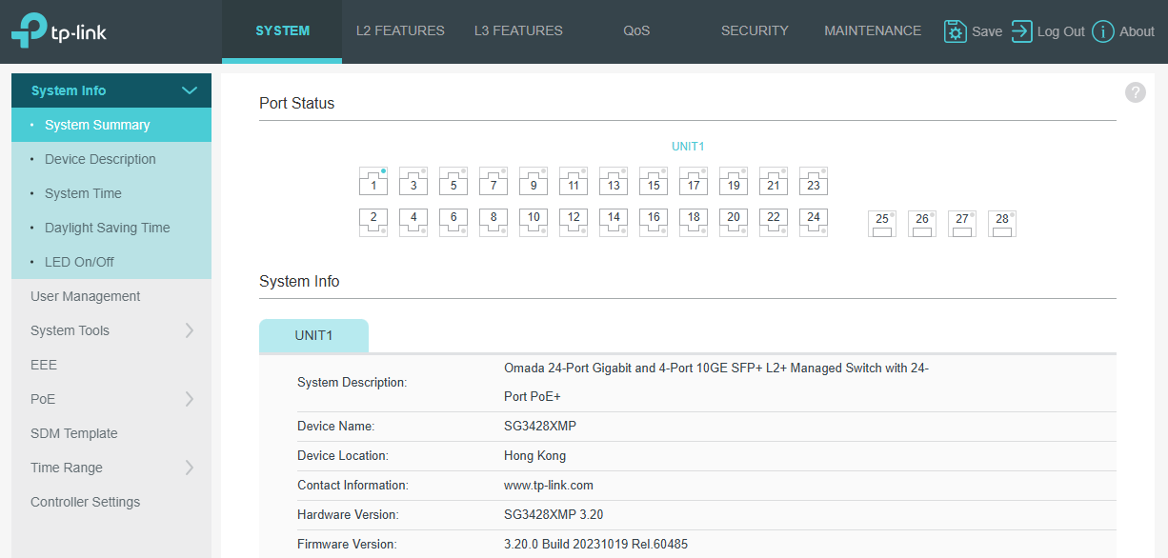The width and height of the screenshot is (1168, 558).
Task: Open System Summary in sidebar
Action: coord(111,125)
